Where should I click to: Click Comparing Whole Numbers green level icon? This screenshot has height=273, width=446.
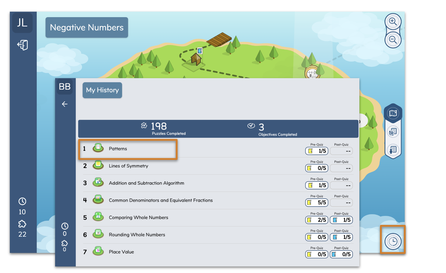point(98,217)
